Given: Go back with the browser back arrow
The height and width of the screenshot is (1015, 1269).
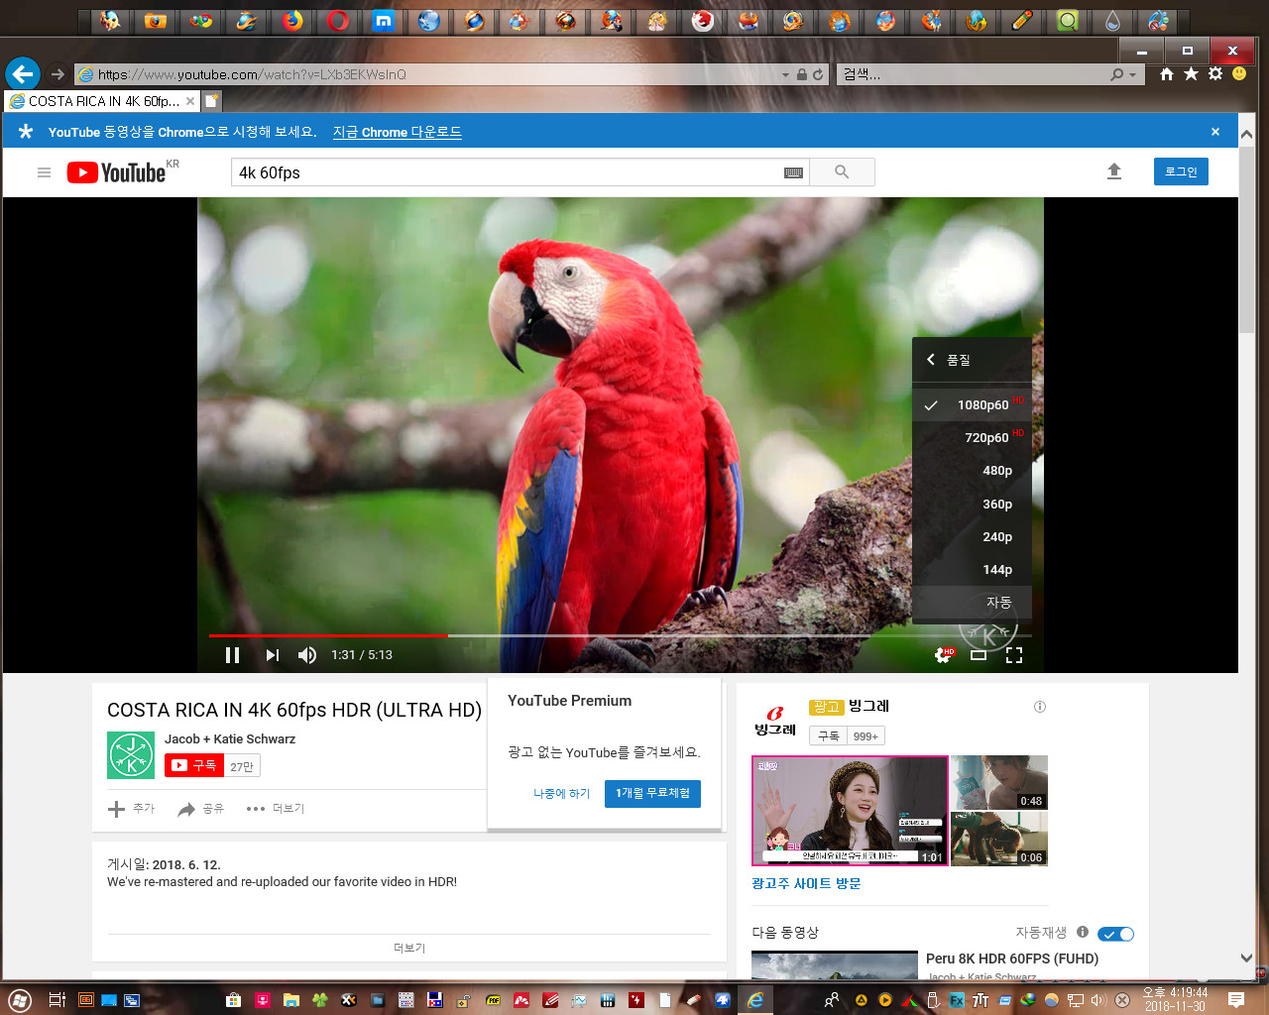Looking at the screenshot, I should (x=23, y=73).
